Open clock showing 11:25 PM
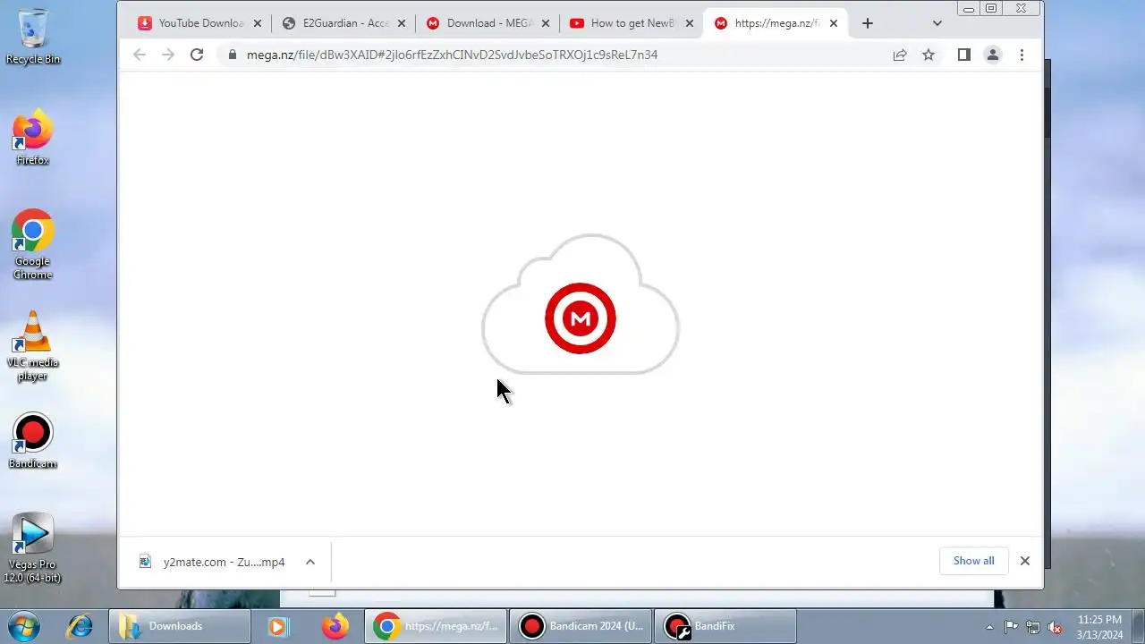Image resolution: width=1145 pixels, height=644 pixels. tap(1099, 627)
